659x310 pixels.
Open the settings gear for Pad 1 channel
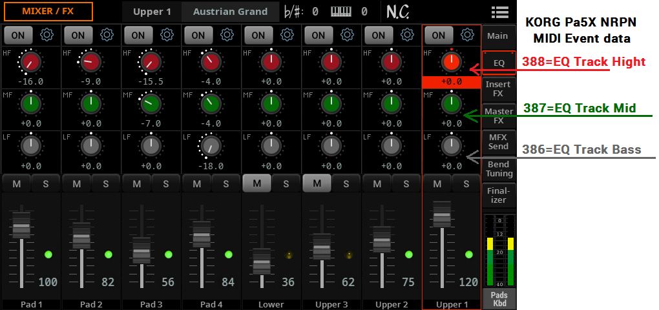coord(47,35)
